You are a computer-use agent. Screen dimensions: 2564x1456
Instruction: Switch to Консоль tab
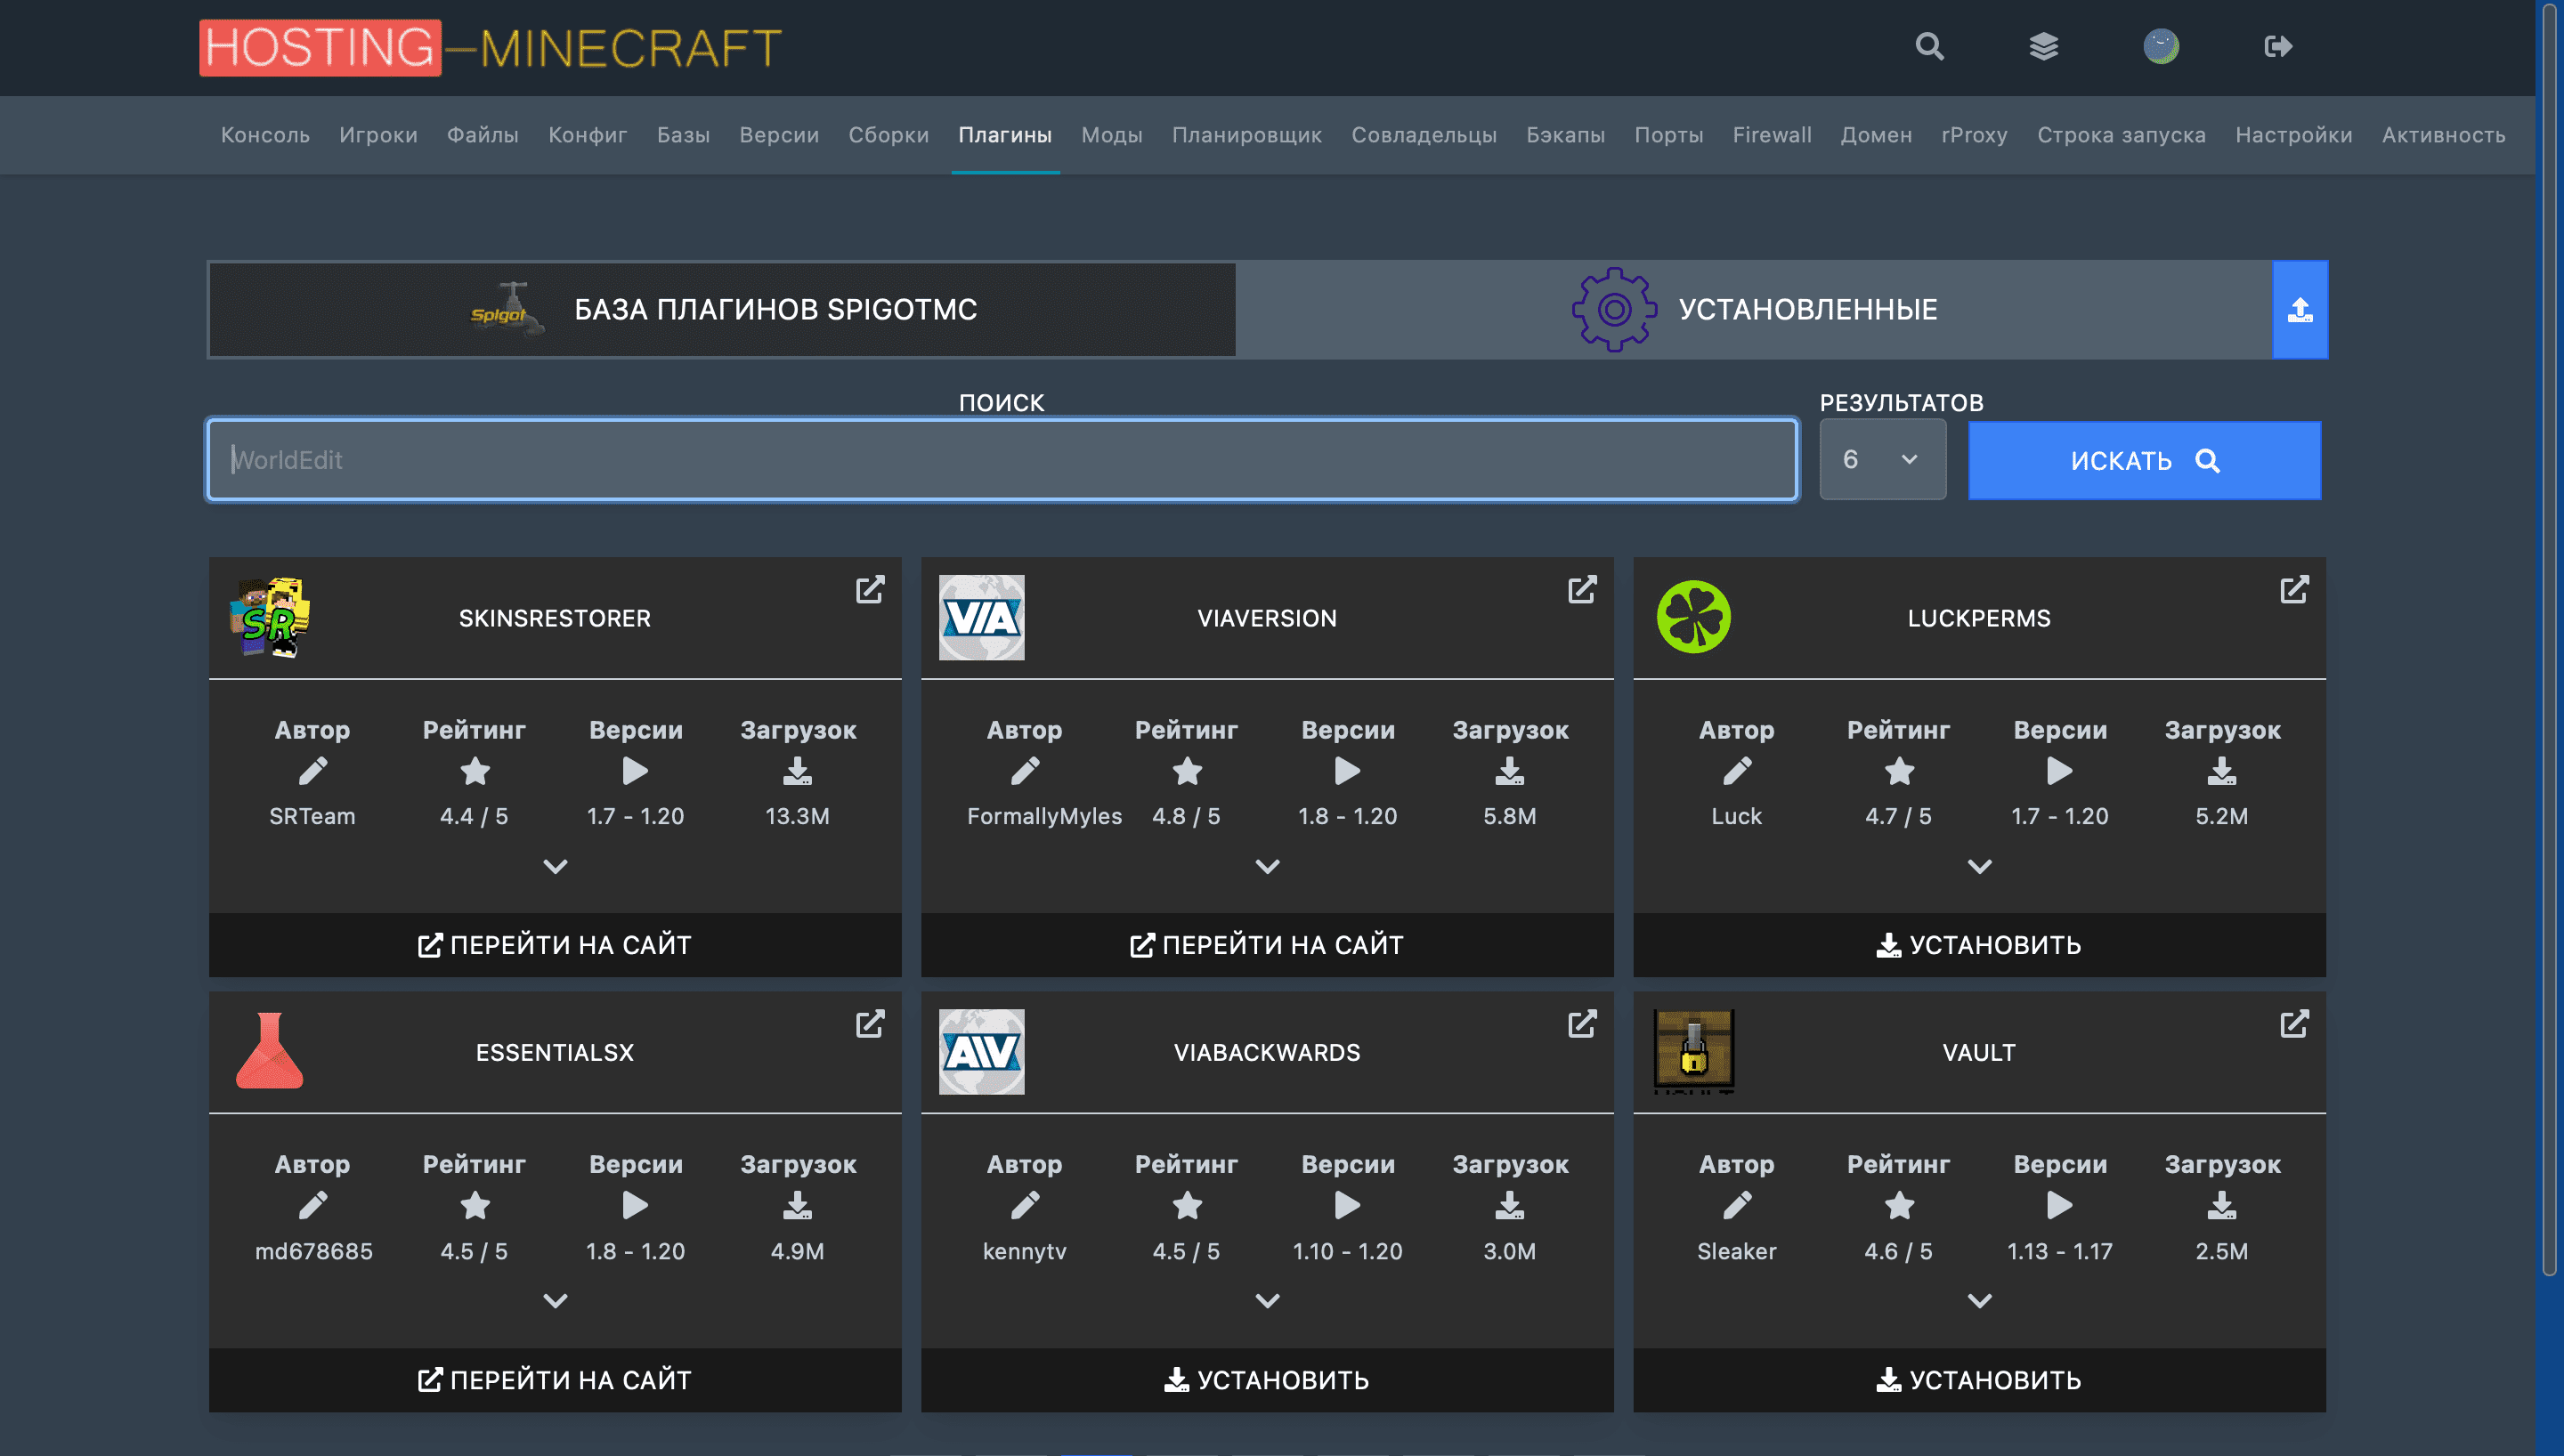coord(265,135)
